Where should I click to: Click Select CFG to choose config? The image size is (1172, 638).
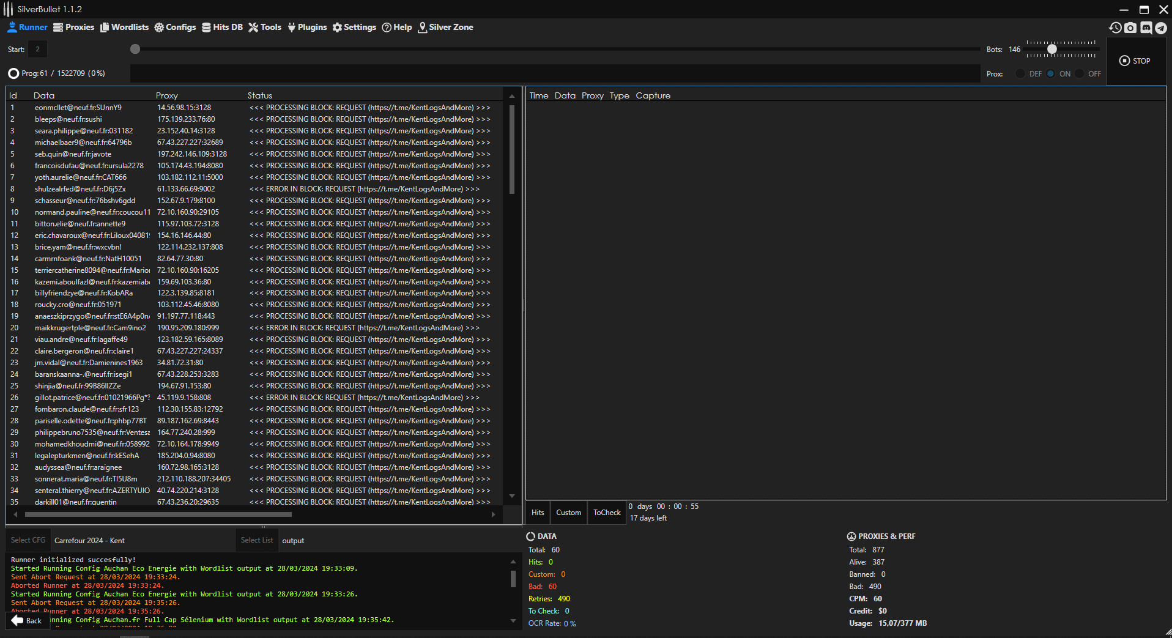point(28,540)
